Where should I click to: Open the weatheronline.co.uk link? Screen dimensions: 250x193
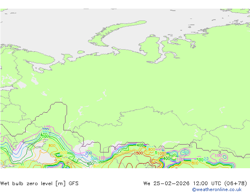point(216,189)
